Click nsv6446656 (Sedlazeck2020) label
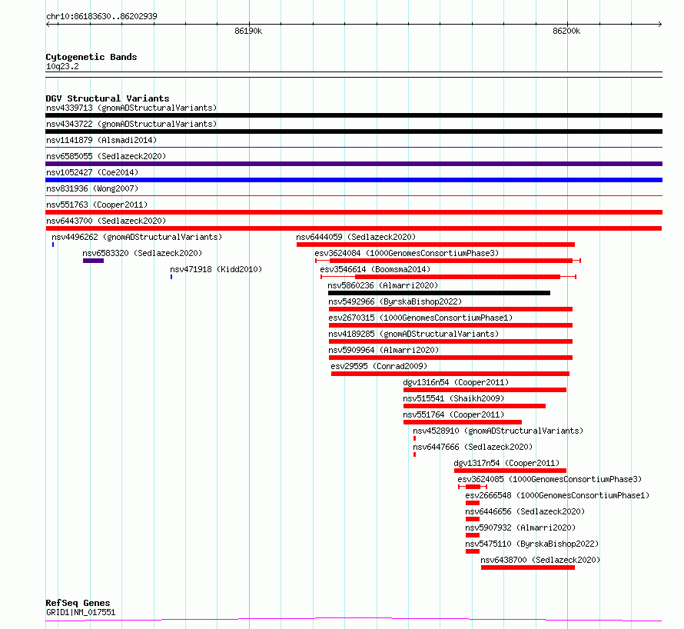Viewport: 684px width, 629px height. pyautogui.click(x=525, y=511)
